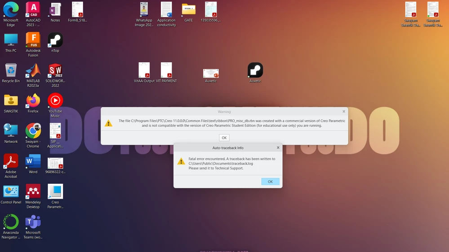The image size is (449, 252).
Task: Launch Firefox browser shortcut
Action: (33, 103)
